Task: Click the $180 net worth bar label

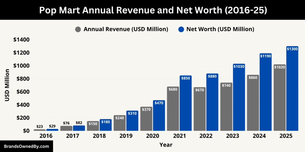Action: coord(106,122)
